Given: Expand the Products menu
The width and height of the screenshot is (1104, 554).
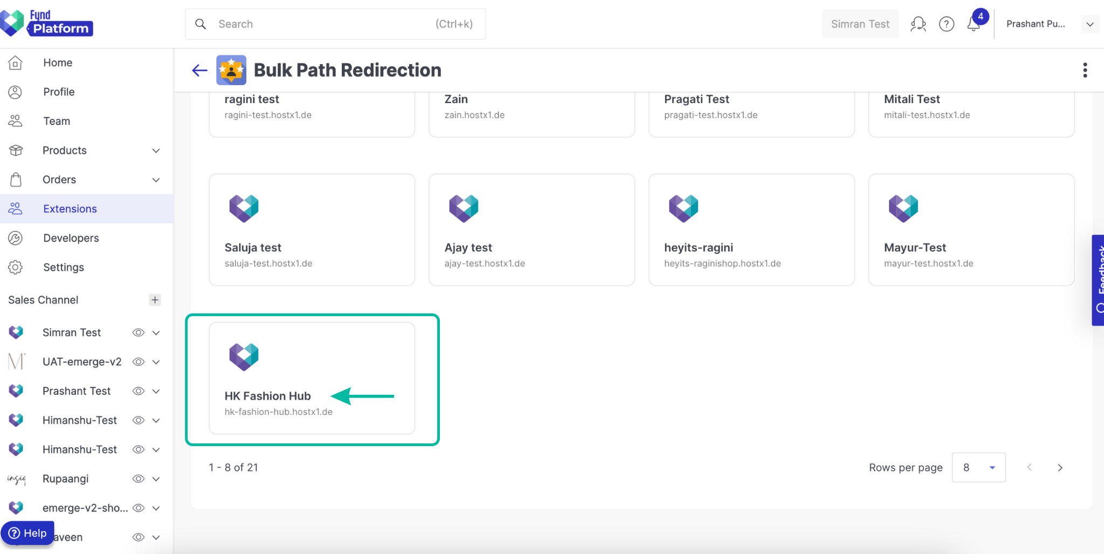Looking at the screenshot, I should pos(64,151).
